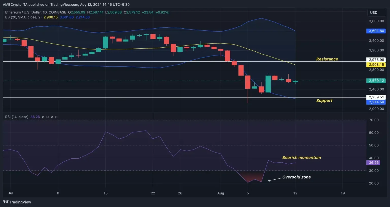This screenshot has width=390, height=207.
Task: Click the blue 2,214.50 lower band tag
Action: point(376,102)
